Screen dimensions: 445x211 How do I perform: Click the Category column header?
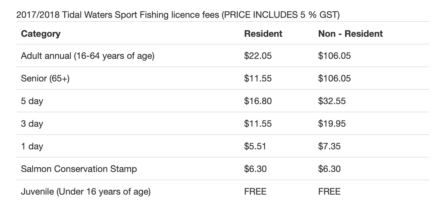tap(41, 34)
